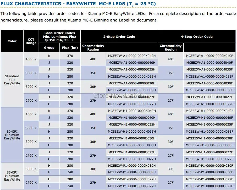This screenshot has height=190, width=237.
Task: Select order code MCEEZW-H1-0000-0000H035F
Action: pos(210,132)
